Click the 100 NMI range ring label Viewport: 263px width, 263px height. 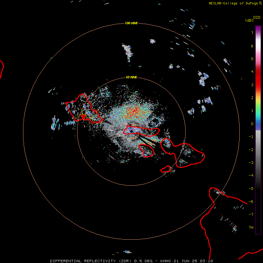click(x=131, y=23)
